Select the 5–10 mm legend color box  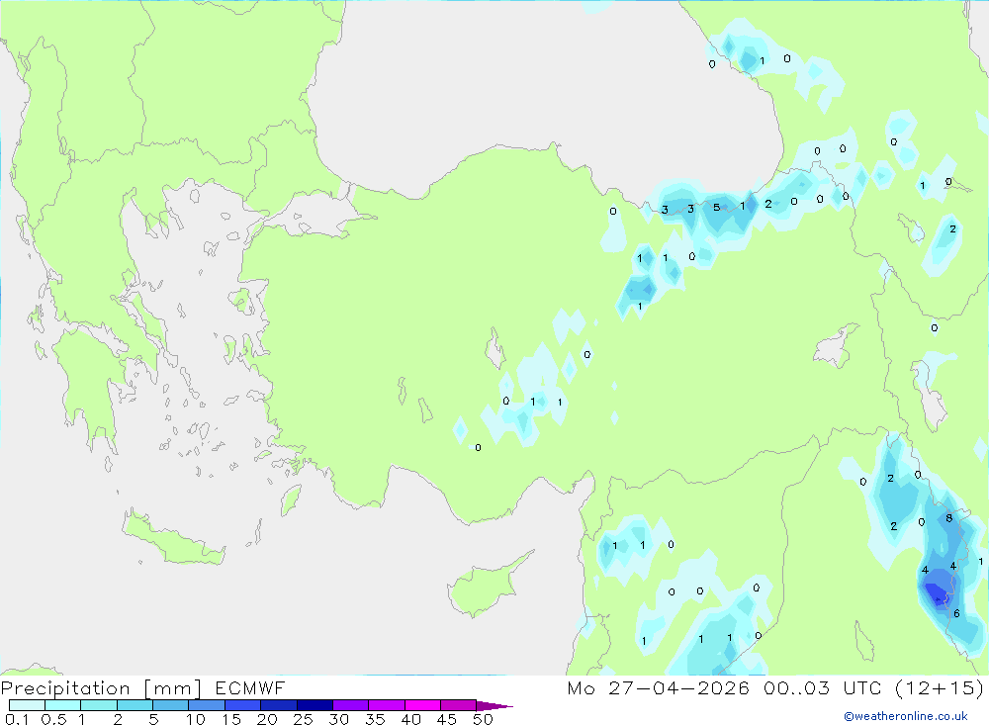170,705
